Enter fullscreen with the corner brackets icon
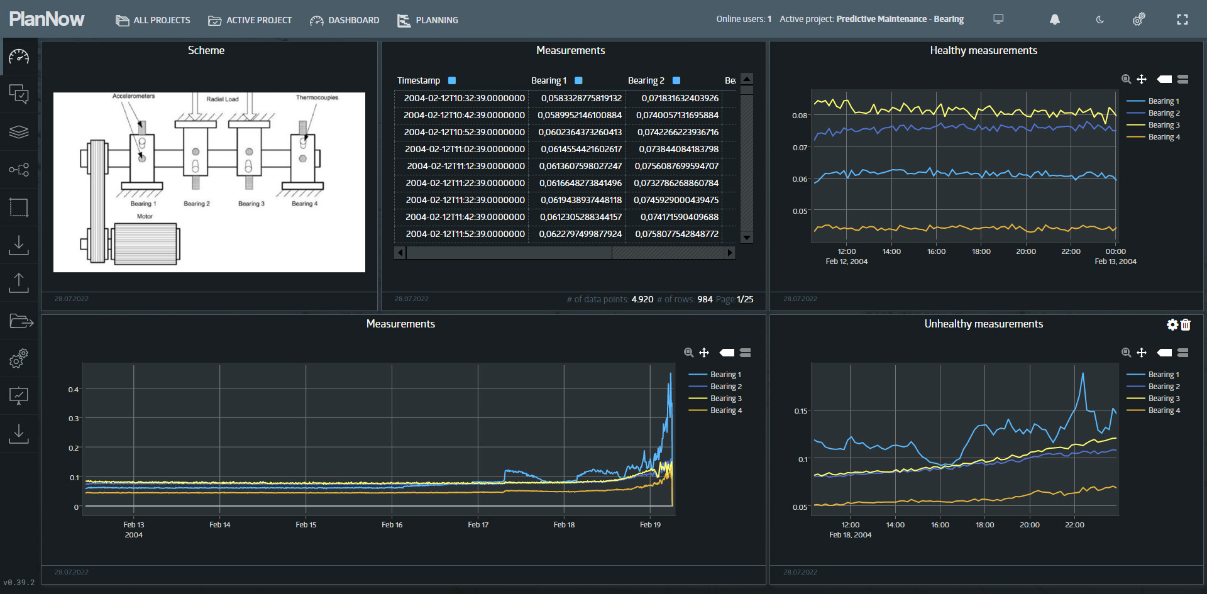This screenshot has height=594, width=1207. [1182, 19]
